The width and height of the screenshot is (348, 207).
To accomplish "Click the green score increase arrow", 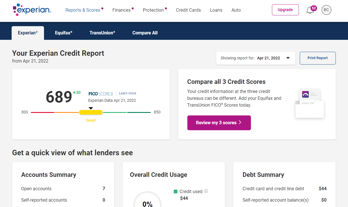I will click(x=74, y=92).
